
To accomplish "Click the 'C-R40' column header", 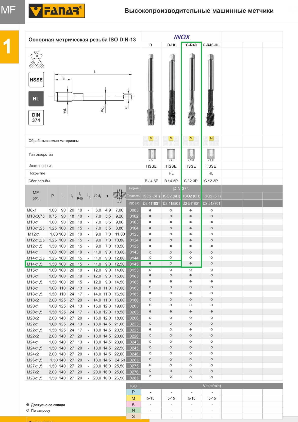I will pyautogui.click(x=191, y=45).
